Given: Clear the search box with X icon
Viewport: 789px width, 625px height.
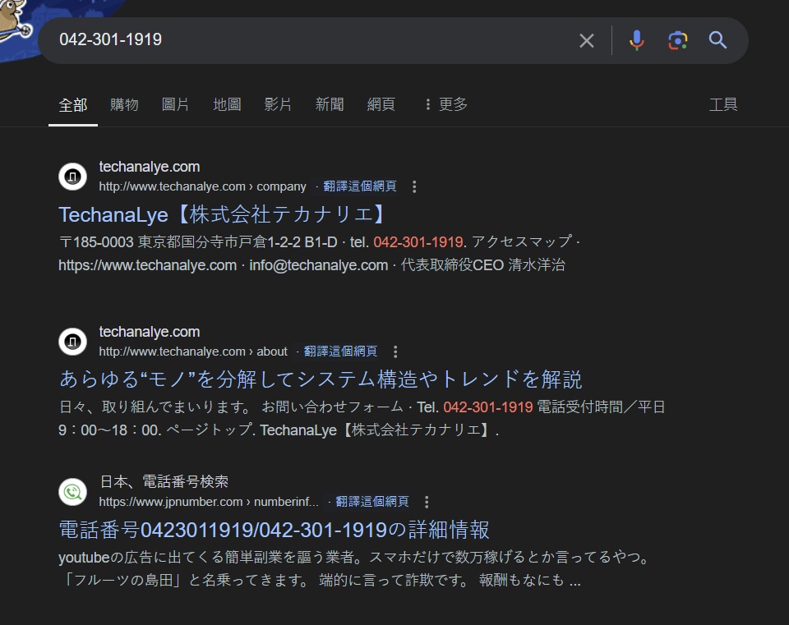Looking at the screenshot, I should 586,40.
